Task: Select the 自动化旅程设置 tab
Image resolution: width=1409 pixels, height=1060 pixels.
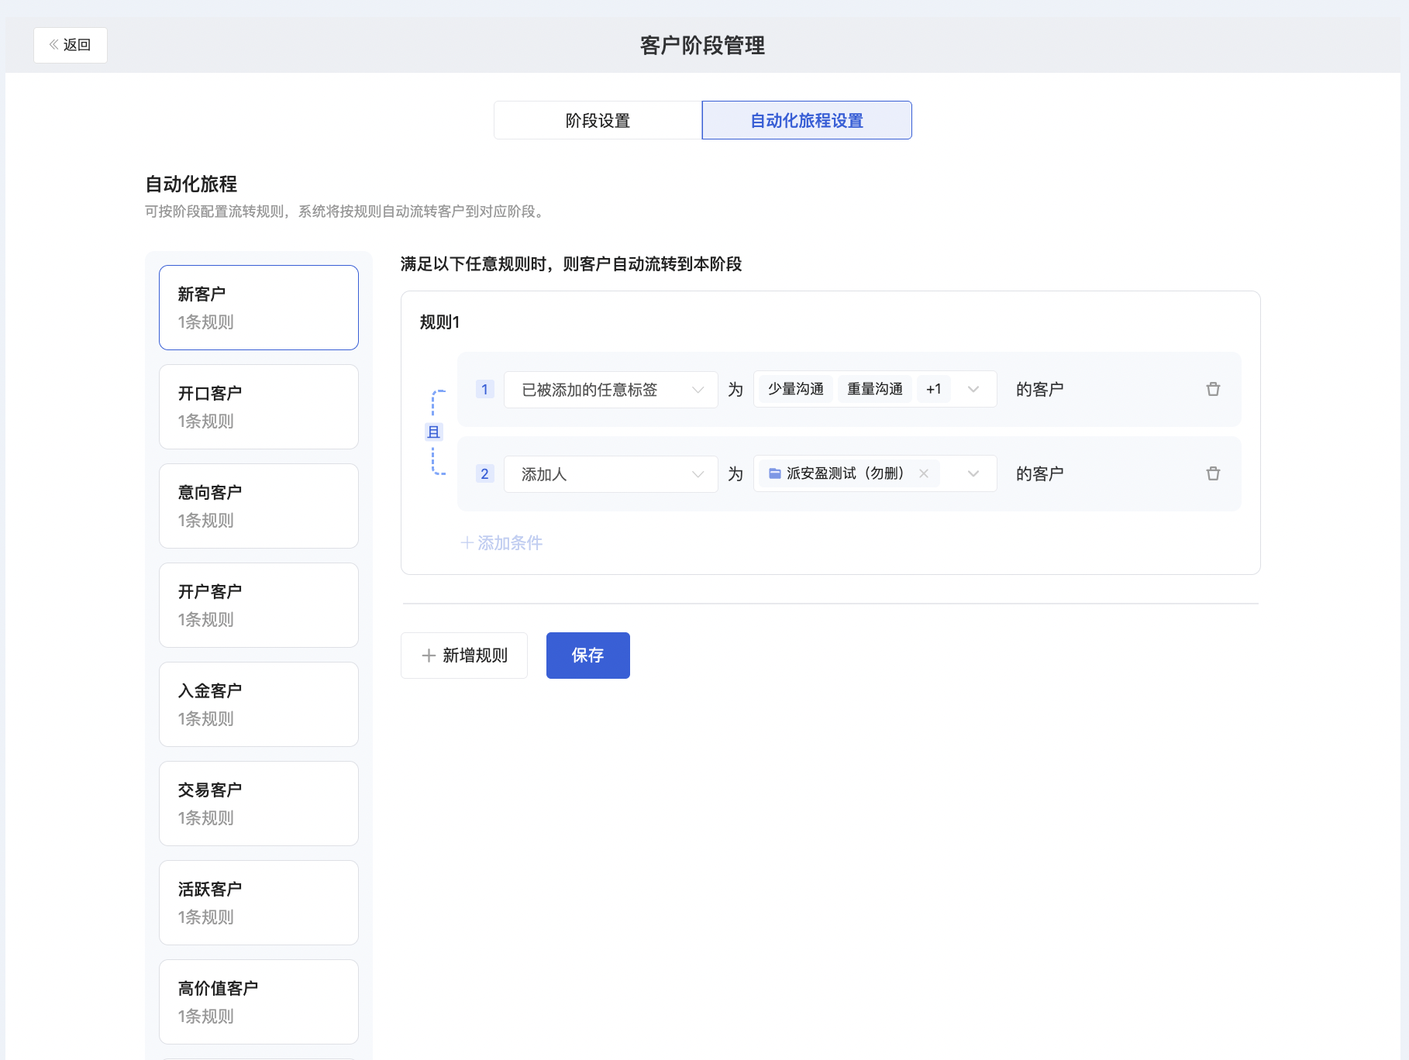Action: [807, 120]
